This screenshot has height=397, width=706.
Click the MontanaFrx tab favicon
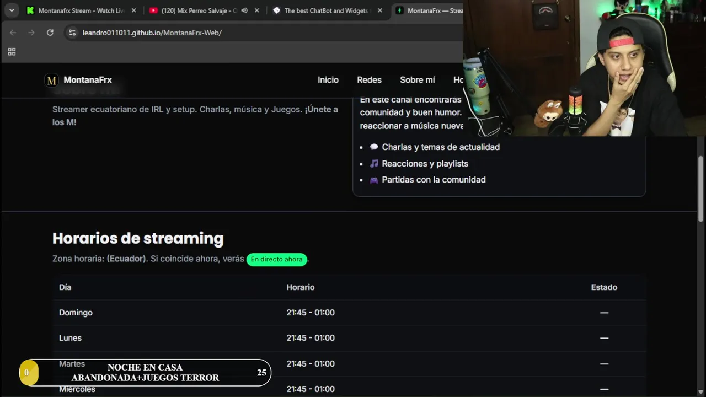399,10
